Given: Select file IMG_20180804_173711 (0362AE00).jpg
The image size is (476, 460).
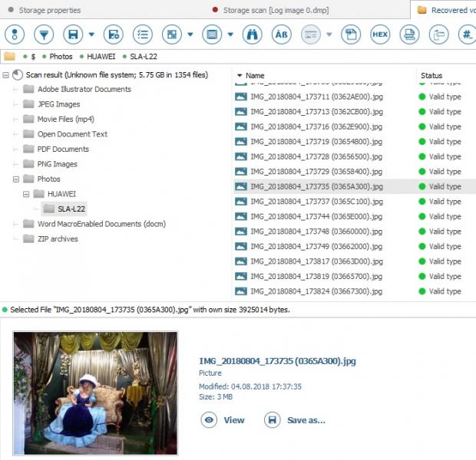Looking at the screenshot, I should point(316,97).
